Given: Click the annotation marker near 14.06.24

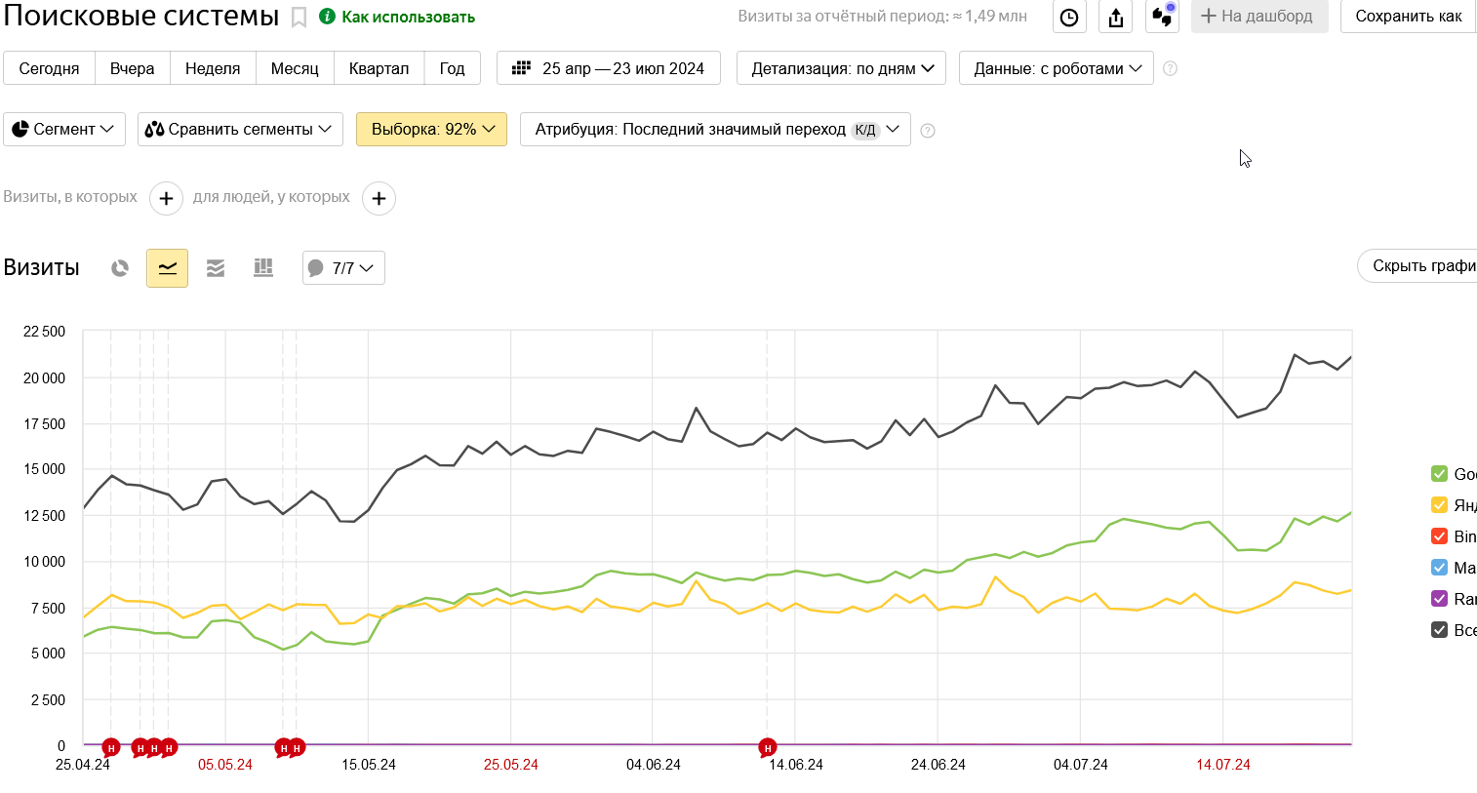Looking at the screenshot, I should point(768,748).
